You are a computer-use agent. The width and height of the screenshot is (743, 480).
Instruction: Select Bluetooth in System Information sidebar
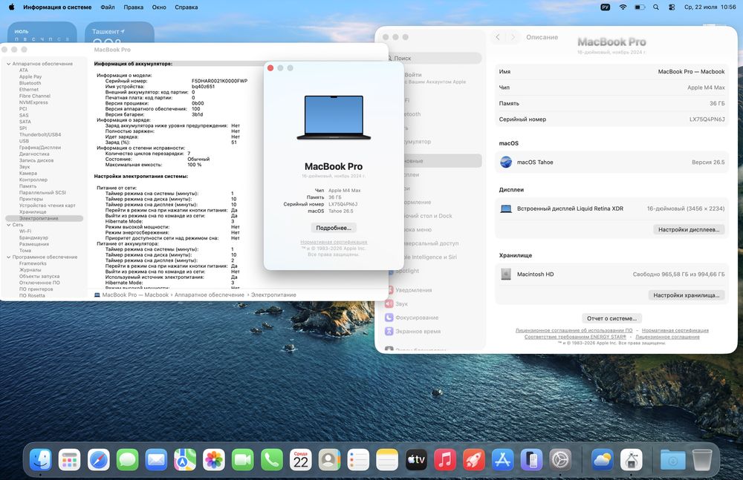pyautogui.click(x=30, y=83)
